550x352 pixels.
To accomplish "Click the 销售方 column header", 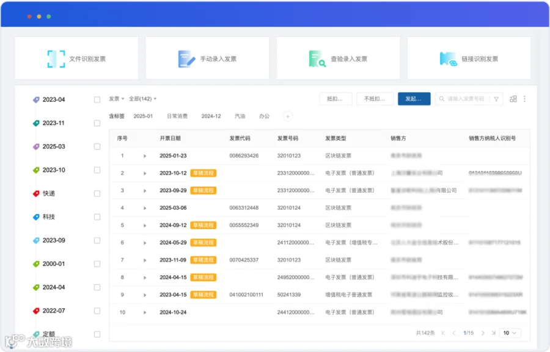I will click(x=398, y=138).
